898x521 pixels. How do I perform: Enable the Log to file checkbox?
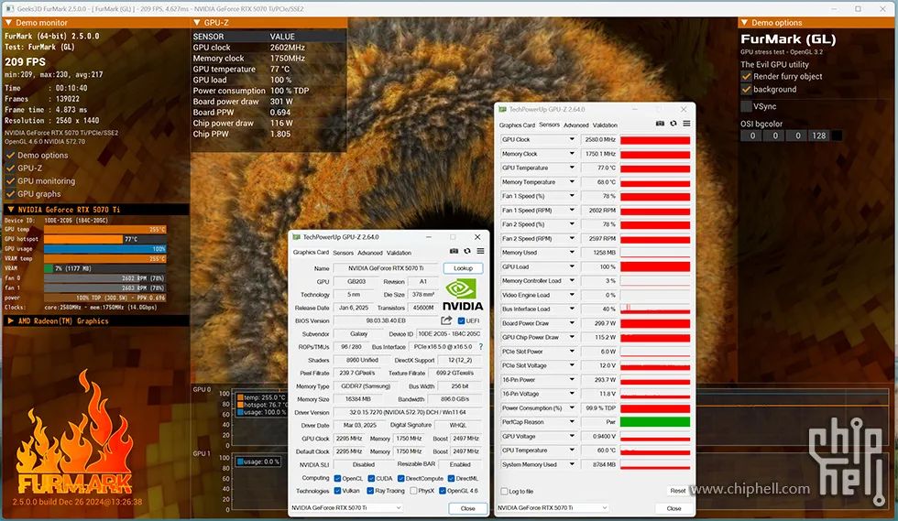pos(504,491)
